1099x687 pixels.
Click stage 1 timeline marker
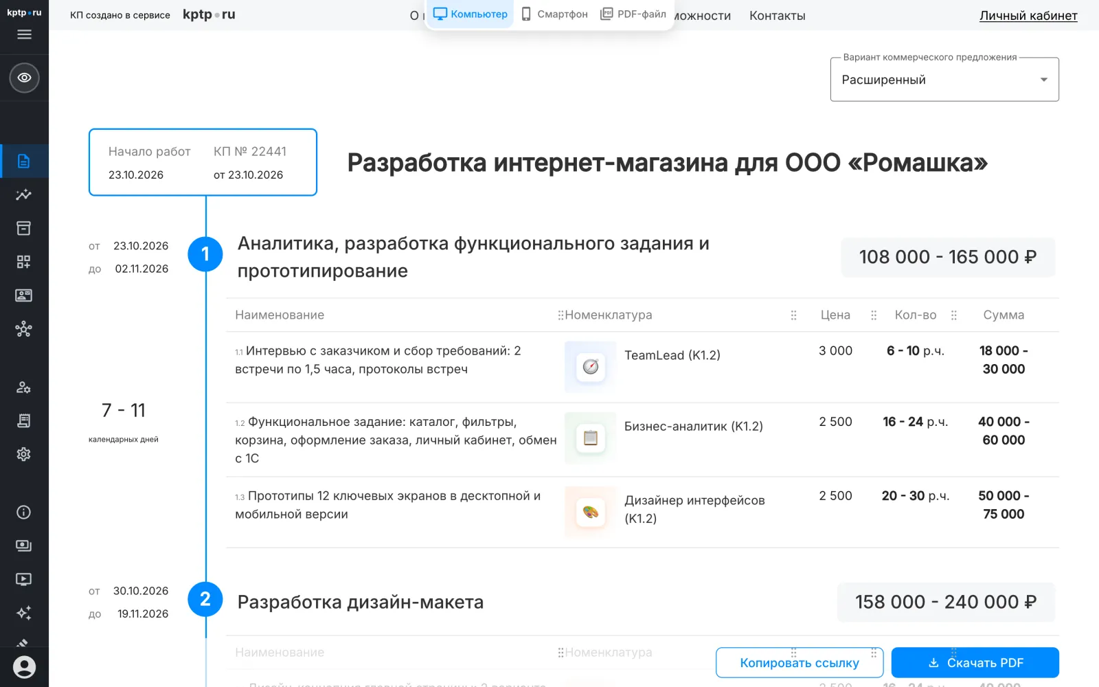tap(205, 254)
